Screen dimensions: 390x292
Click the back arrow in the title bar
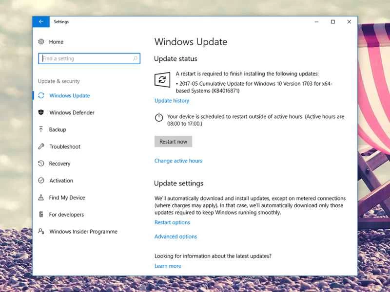pyautogui.click(x=40, y=21)
